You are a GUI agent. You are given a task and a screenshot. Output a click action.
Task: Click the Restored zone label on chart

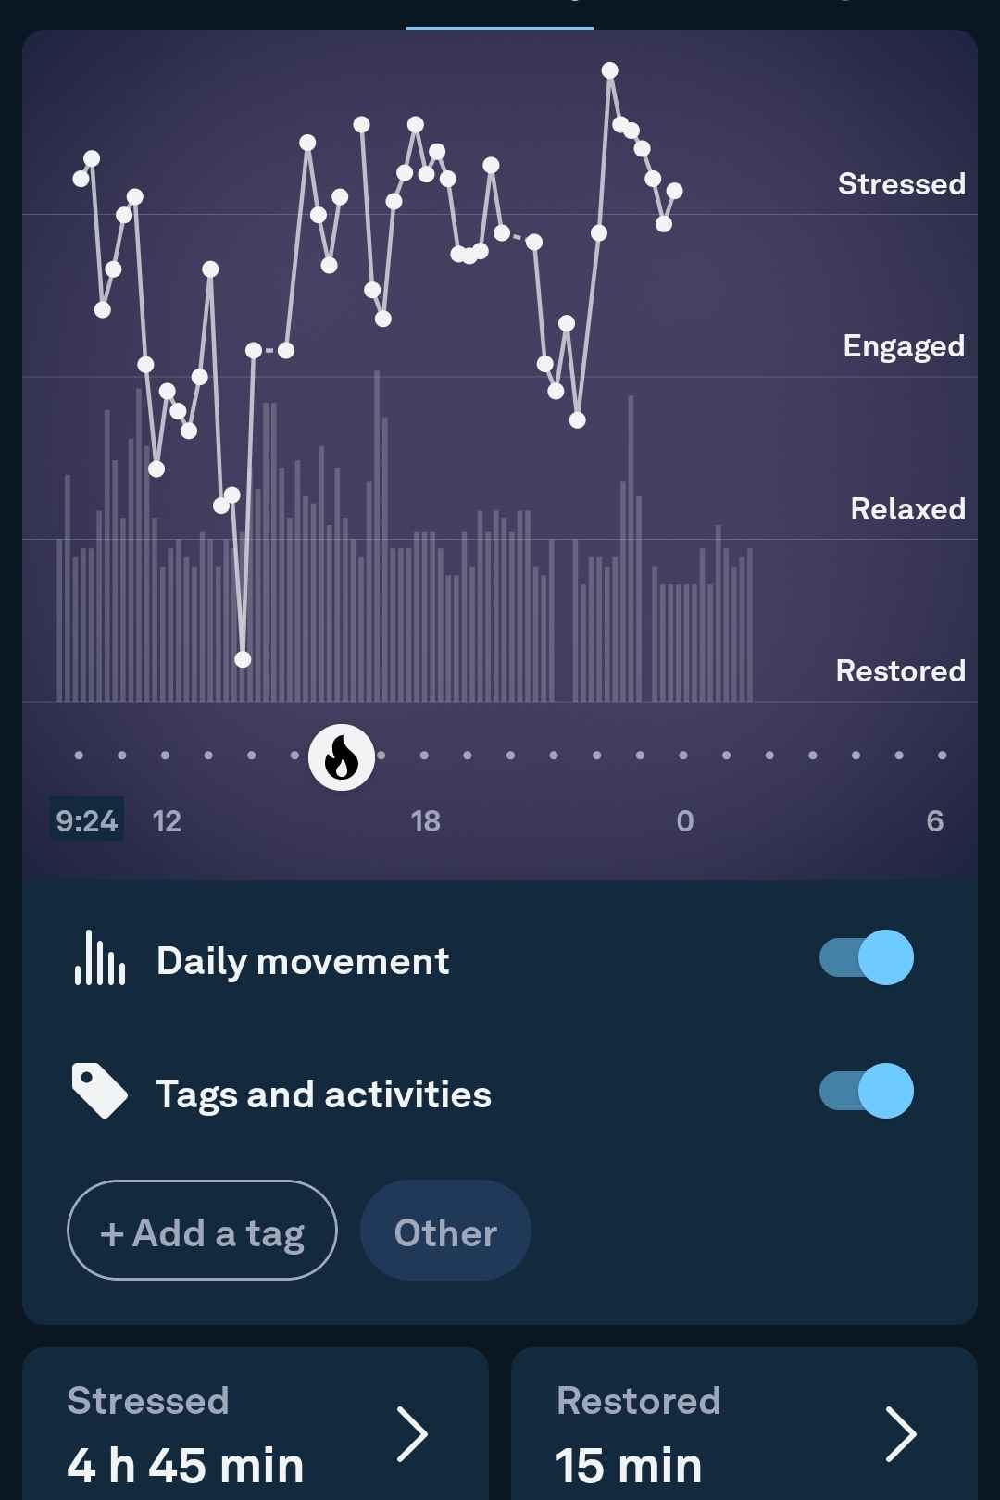[x=901, y=670]
